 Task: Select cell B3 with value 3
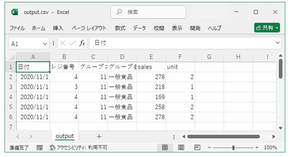coord(64,87)
